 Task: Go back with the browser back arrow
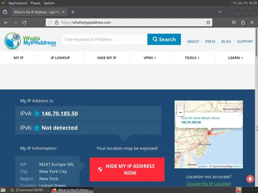[x=6, y=22]
